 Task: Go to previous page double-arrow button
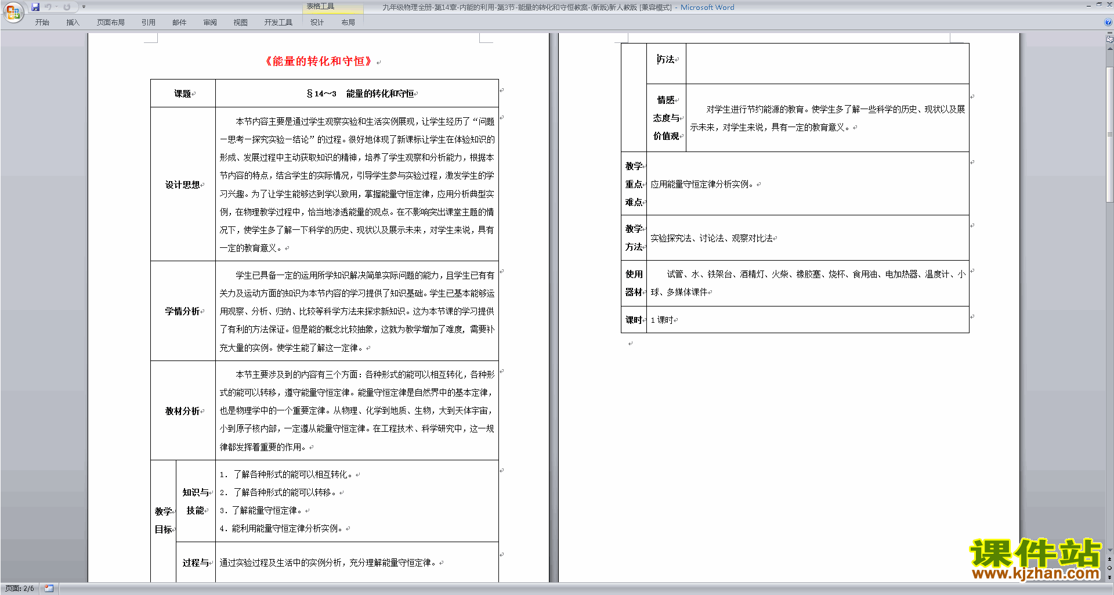(x=1109, y=559)
